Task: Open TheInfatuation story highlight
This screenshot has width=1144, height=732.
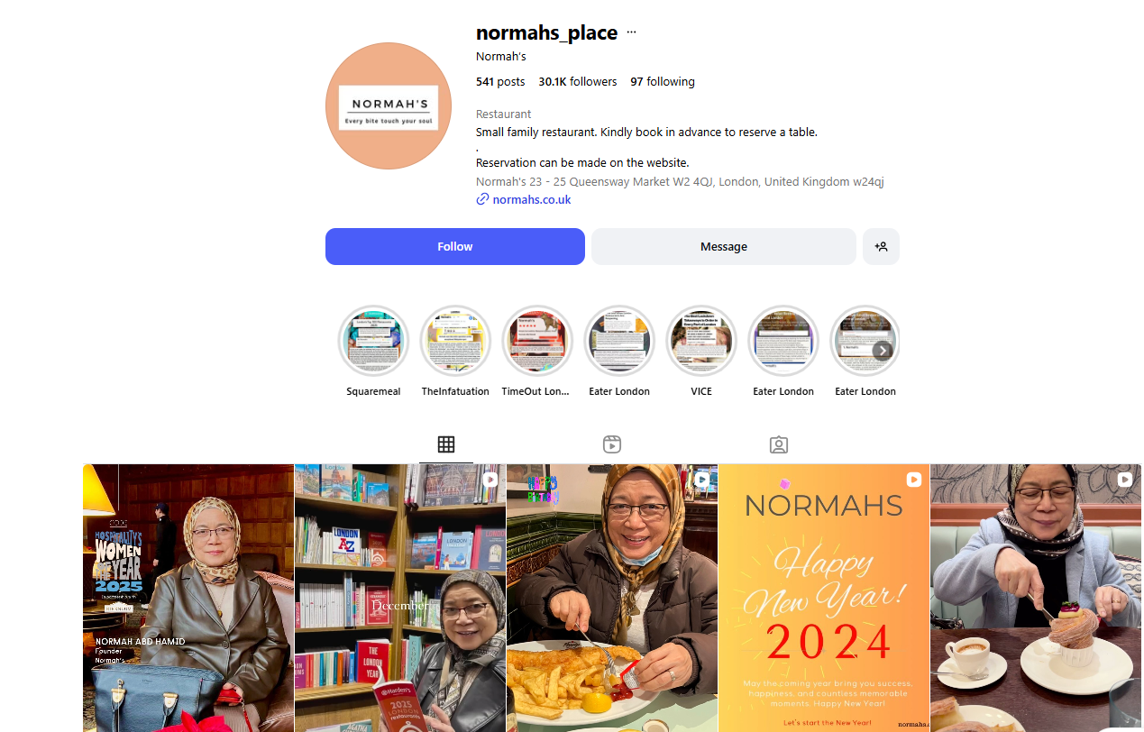Action: tap(455, 341)
